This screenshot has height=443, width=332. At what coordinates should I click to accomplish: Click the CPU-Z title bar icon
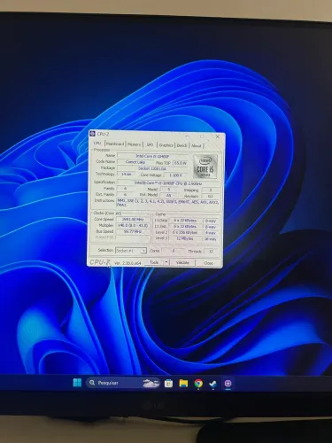[92, 134]
